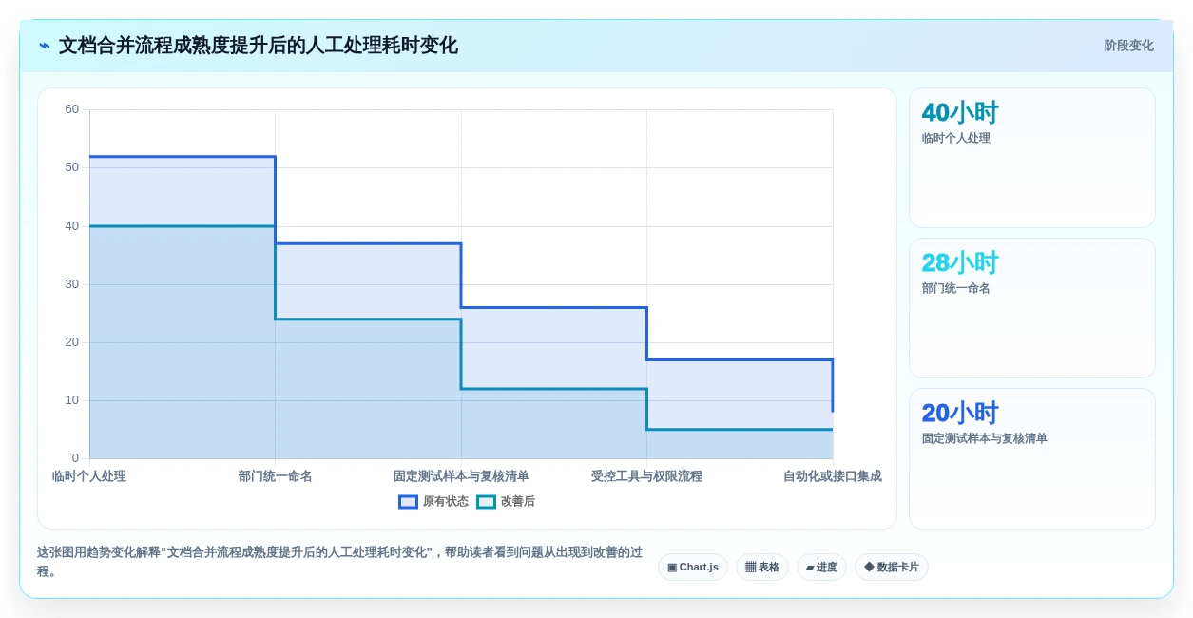The height and width of the screenshot is (618, 1193).
Task: Click the lightning icon before the chart title
Action: 45,46
